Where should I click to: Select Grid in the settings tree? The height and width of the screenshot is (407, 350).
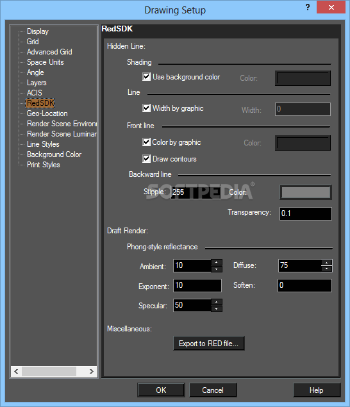click(33, 42)
